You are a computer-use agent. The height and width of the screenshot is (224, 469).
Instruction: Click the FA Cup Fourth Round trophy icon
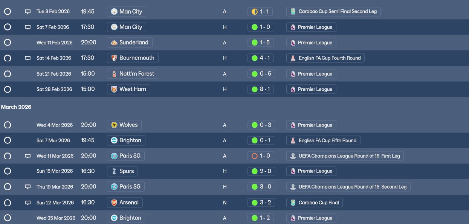click(293, 58)
